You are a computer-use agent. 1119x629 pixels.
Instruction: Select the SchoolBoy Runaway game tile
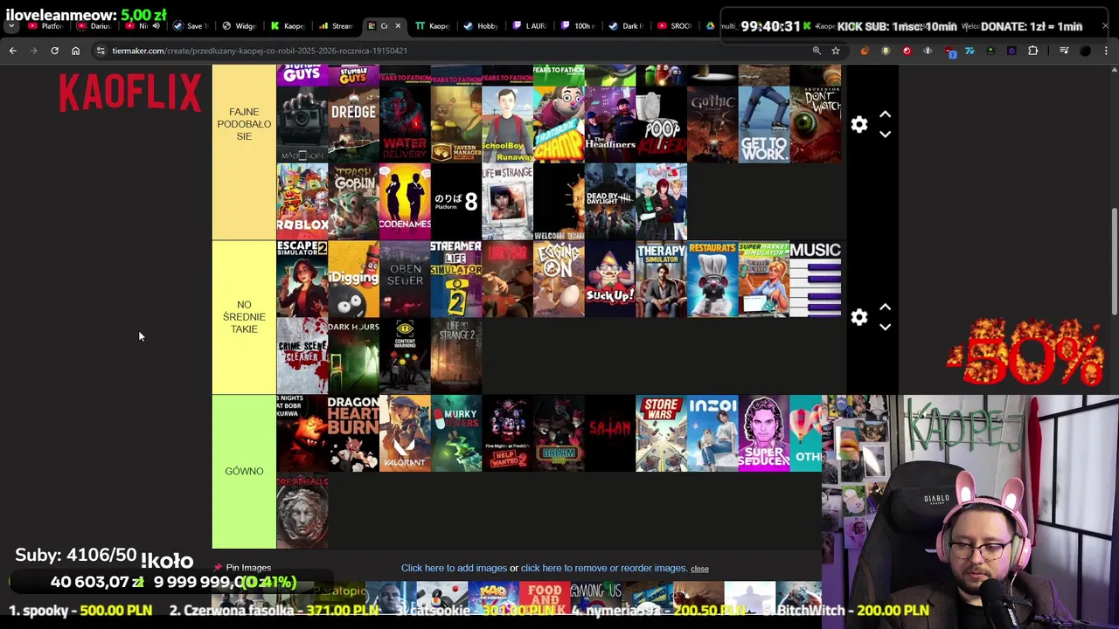[x=507, y=124]
